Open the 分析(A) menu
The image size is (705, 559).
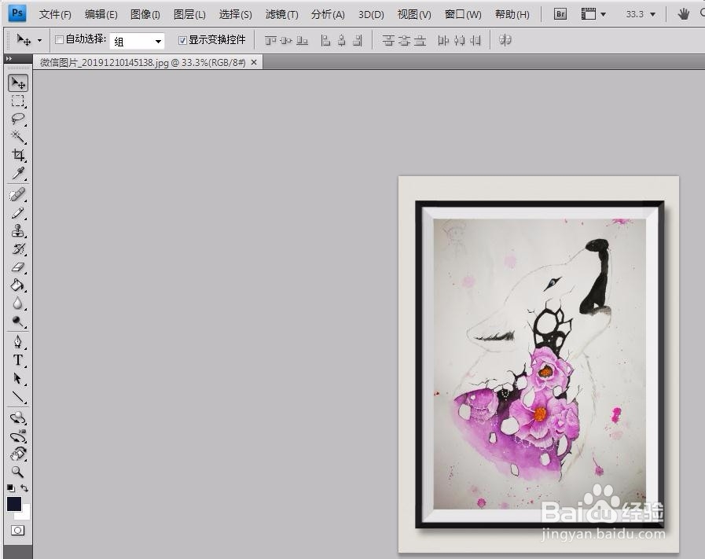pos(328,14)
